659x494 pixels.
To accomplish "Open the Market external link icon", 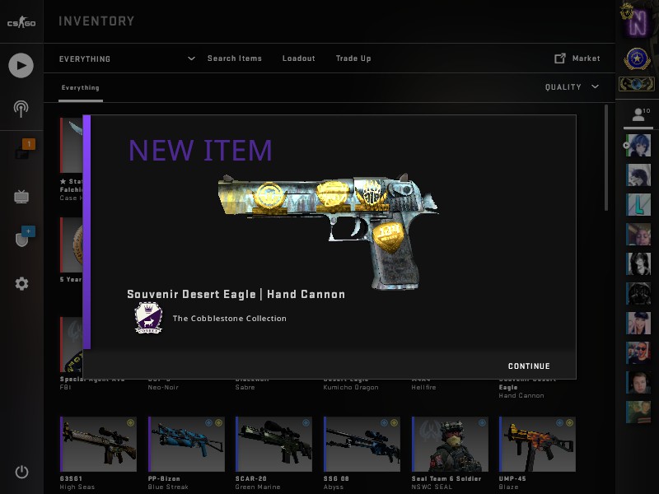I will point(560,58).
